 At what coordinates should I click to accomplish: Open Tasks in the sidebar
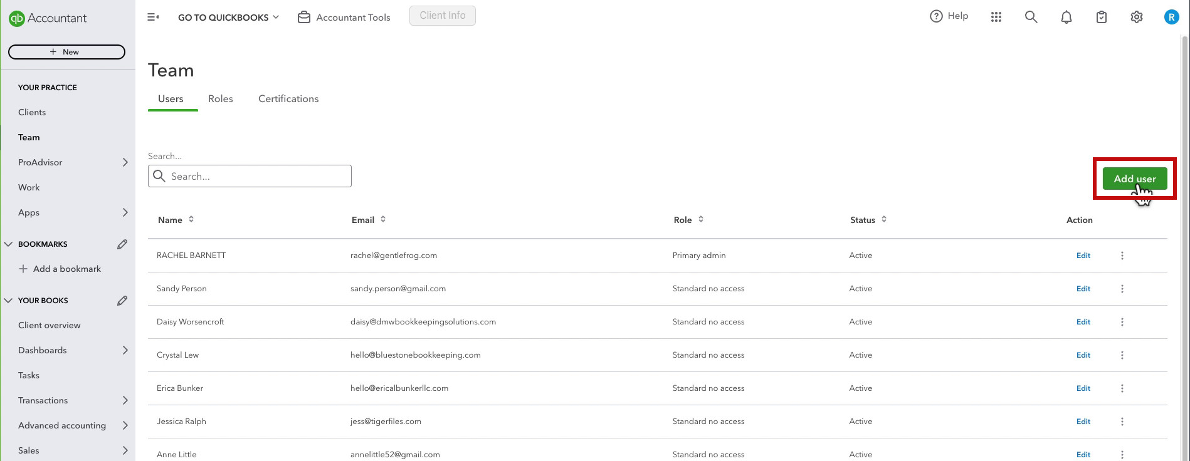[x=29, y=375]
